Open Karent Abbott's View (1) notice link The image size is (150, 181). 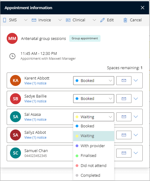tap(35, 83)
